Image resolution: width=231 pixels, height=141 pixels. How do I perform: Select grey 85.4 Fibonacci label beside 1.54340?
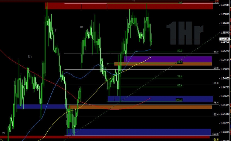tap(216, 114)
